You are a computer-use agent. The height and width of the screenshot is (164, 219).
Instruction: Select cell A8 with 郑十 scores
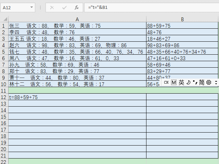point(77,71)
